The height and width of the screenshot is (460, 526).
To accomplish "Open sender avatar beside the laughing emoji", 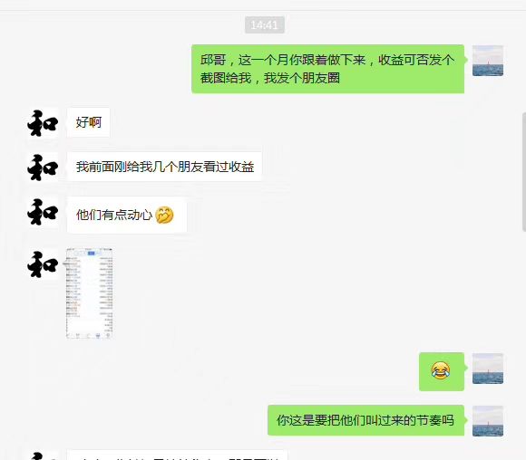I will click(488, 369).
